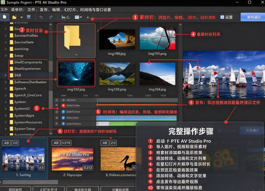The height and width of the screenshot is (191, 265).
Task: Click the up-arrow parent folder icon
Action: pyautogui.click(x=88, y=17)
